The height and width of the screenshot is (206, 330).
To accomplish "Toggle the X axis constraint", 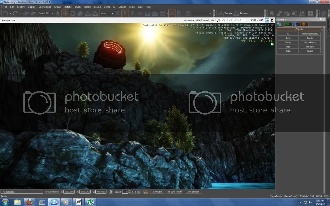I will point(118,13).
